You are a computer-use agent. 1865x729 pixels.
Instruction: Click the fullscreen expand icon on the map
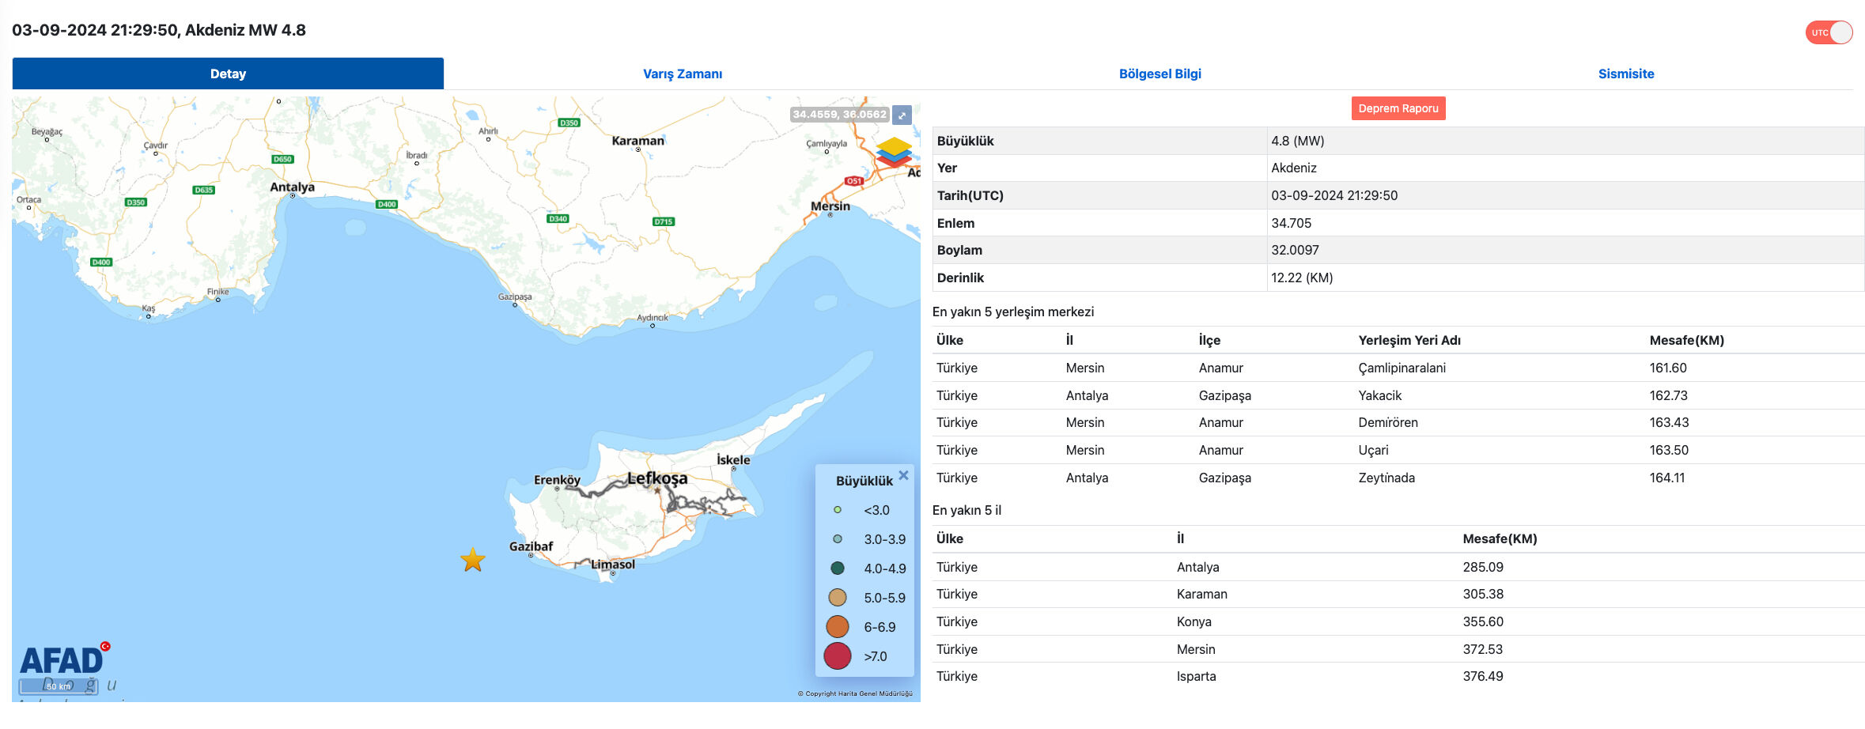[902, 115]
